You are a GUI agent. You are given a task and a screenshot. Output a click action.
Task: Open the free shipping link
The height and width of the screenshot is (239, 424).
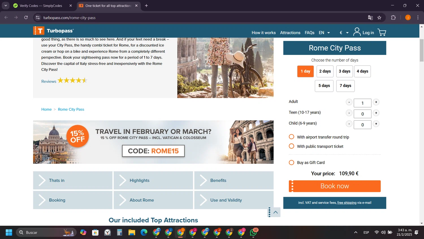(x=347, y=203)
